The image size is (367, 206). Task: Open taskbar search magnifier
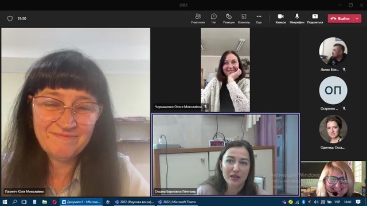[14, 202]
